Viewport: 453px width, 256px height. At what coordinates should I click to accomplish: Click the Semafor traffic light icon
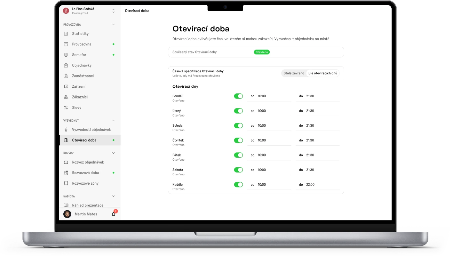66,55
